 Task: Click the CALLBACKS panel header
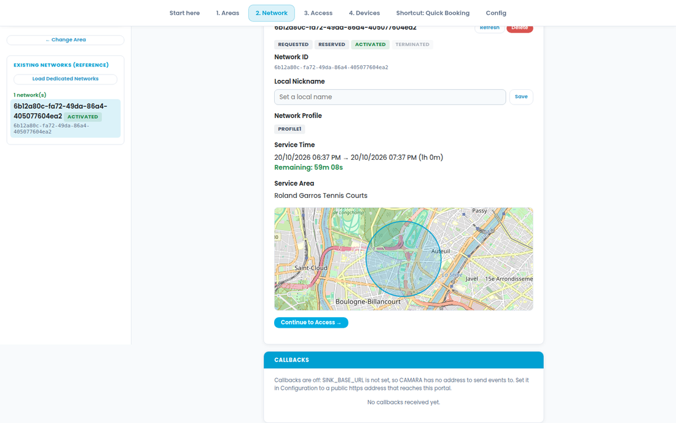tap(404, 360)
